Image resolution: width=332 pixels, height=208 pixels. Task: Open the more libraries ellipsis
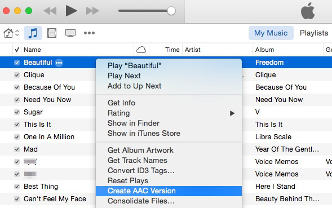click(x=89, y=33)
